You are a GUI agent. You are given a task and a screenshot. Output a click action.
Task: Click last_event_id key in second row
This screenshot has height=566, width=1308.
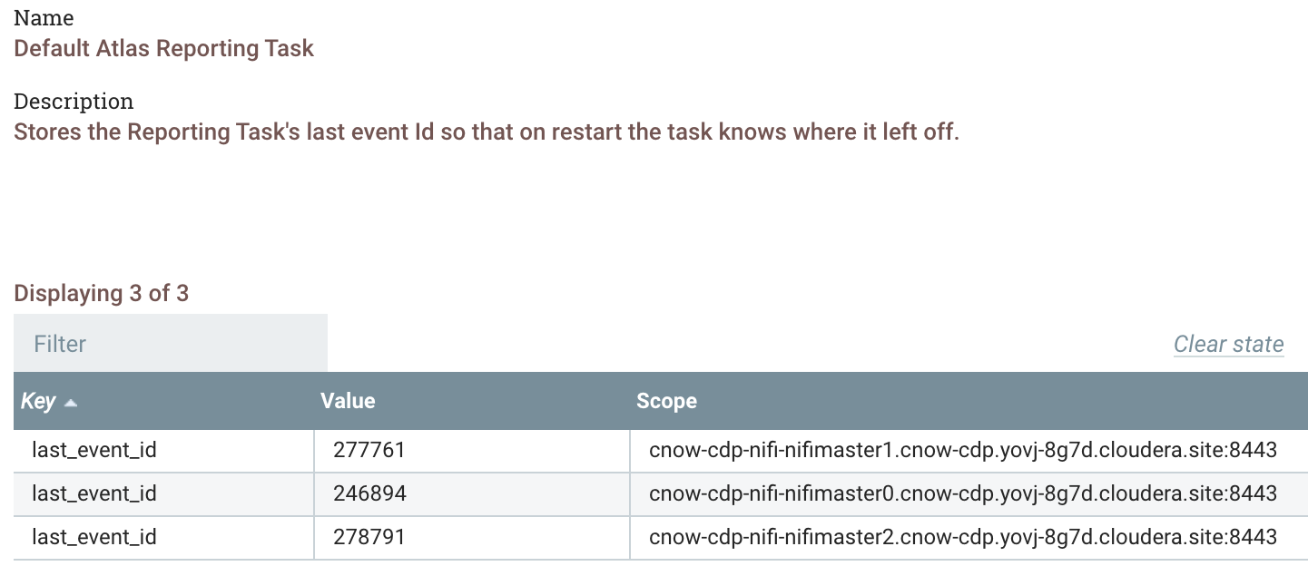coord(94,493)
